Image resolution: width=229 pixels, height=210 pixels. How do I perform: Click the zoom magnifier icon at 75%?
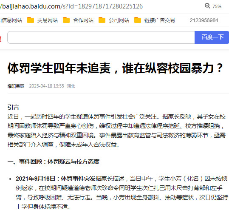point(207,6)
